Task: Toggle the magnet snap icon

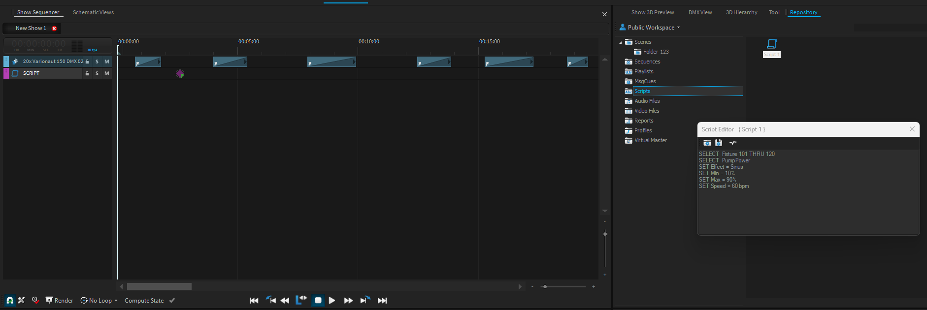Action: [9, 300]
